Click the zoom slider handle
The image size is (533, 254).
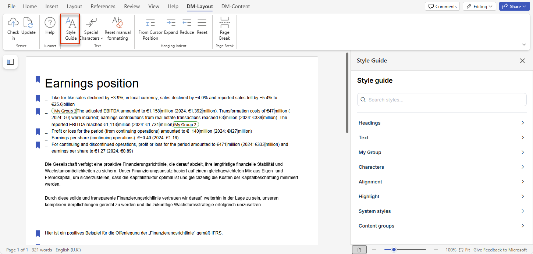coord(394,250)
